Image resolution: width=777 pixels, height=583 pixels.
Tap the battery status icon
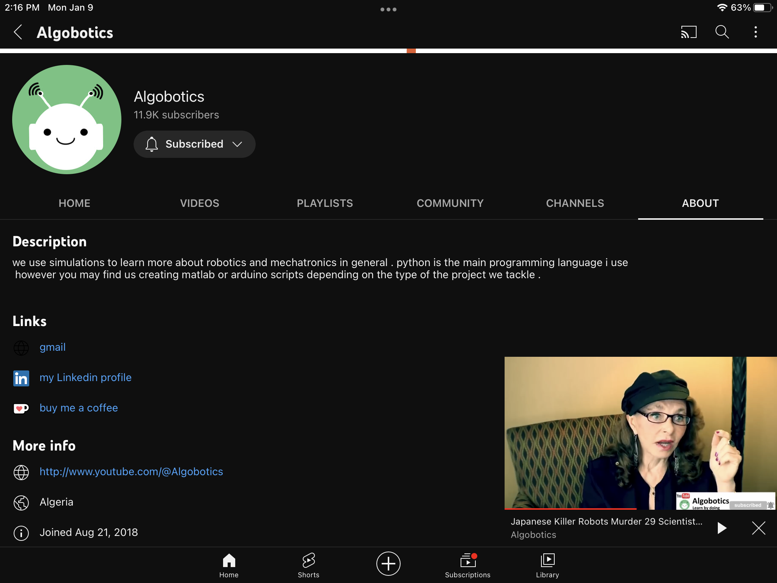pyautogui.click(x=763, y=8)
